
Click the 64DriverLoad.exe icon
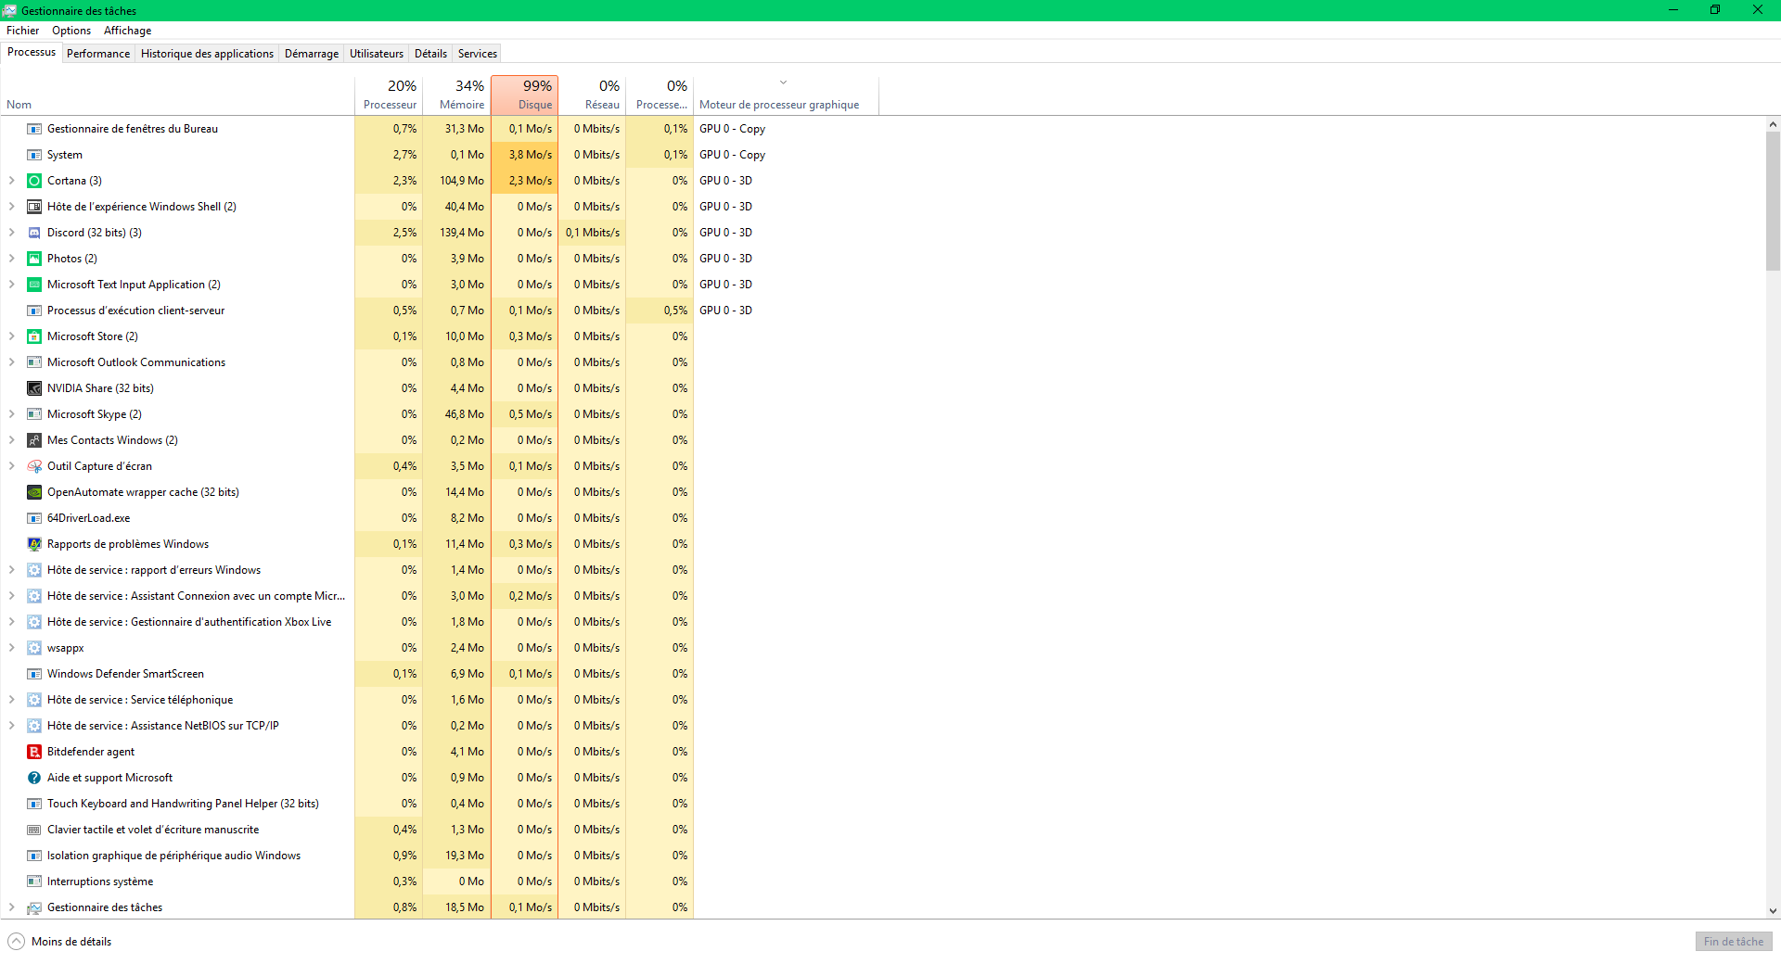pos(34,518)
